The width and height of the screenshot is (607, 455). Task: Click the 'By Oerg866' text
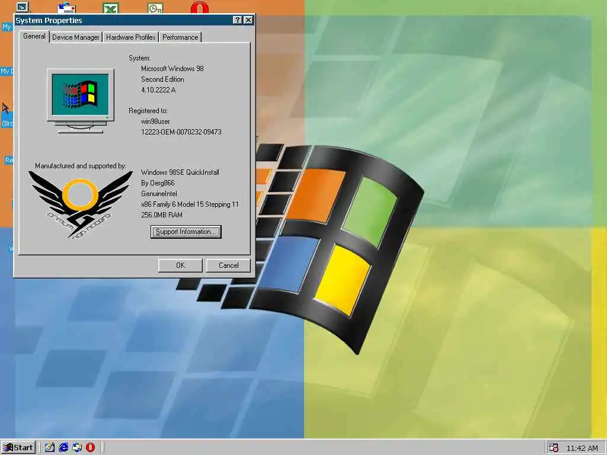click(x=158, y=183)
